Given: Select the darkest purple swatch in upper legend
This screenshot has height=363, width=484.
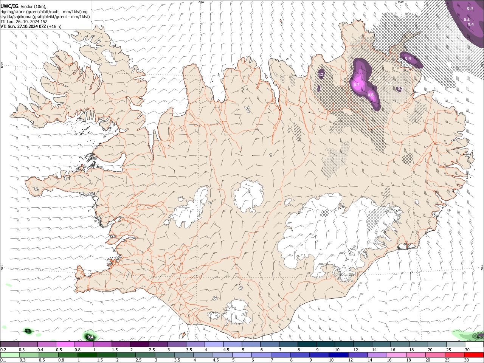Looking at the screenshot, I should coord(139,344).
